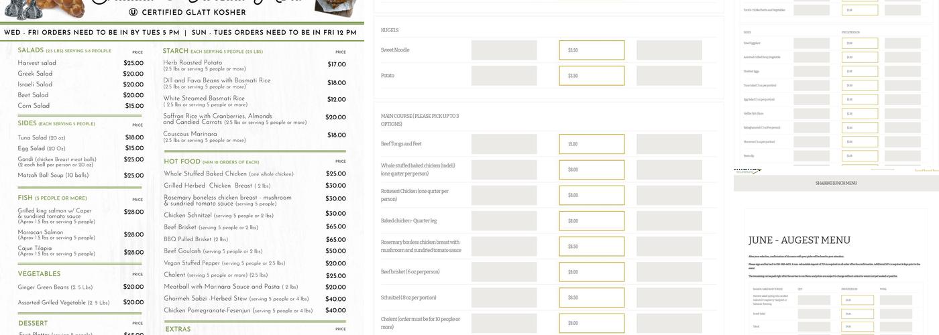The width and height of the screenshot is (939, 335).
Task: Click the Hot Food section heading
Action: tap(182, 161)
